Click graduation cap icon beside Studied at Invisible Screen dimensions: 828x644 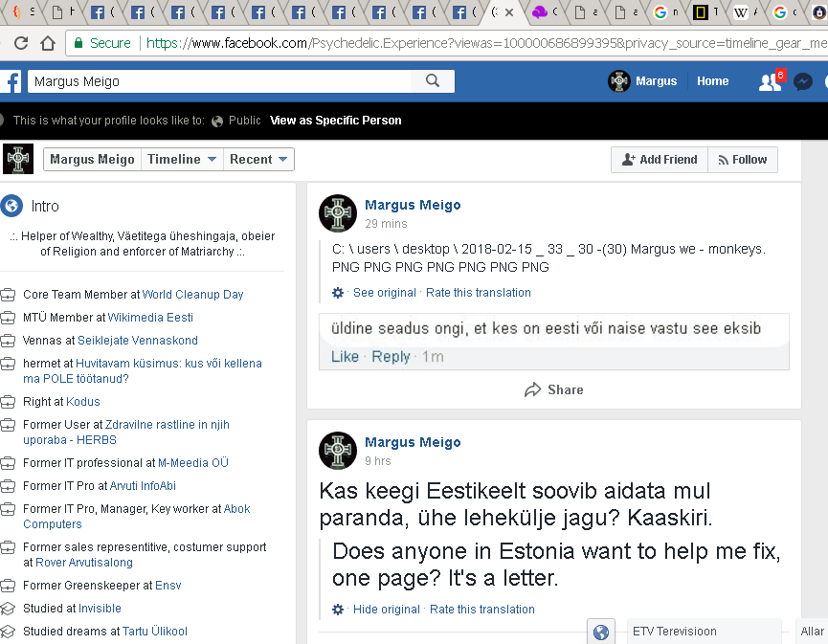click(x=8, y=609)
